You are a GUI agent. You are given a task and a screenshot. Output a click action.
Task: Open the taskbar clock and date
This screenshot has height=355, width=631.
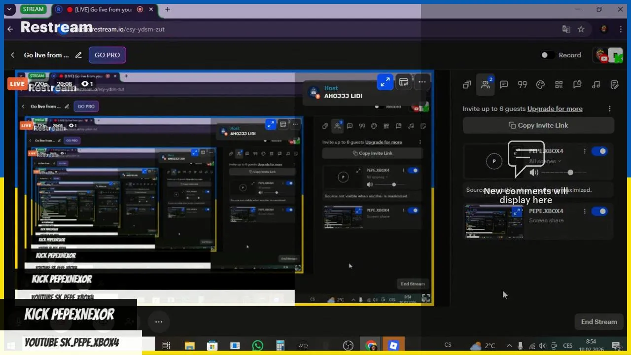[x=591, y=346]
